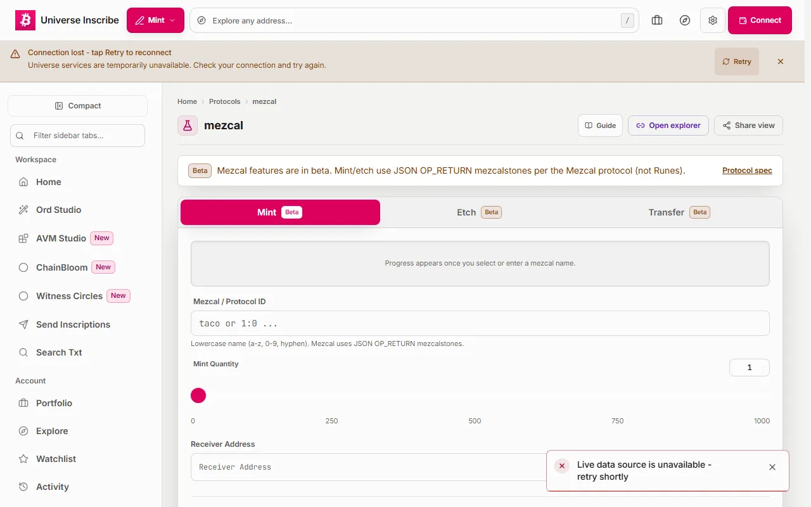Click the Open explorer button
Screen dimensions: 811x507
(668, 125)
